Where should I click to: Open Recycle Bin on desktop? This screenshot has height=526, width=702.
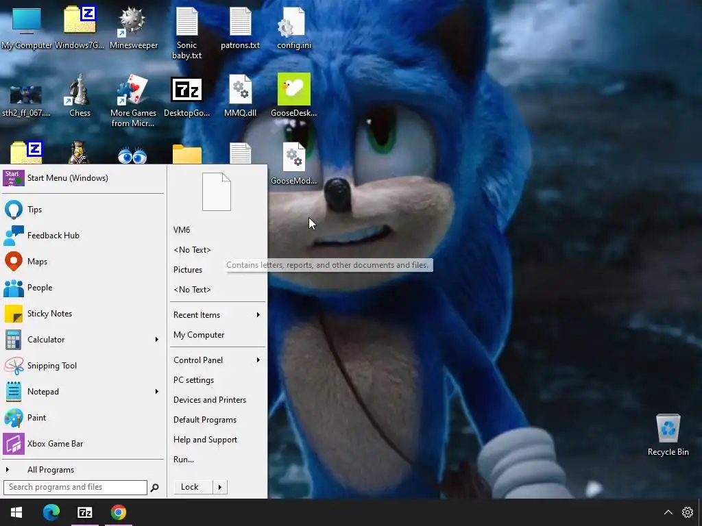click(668, 435)
